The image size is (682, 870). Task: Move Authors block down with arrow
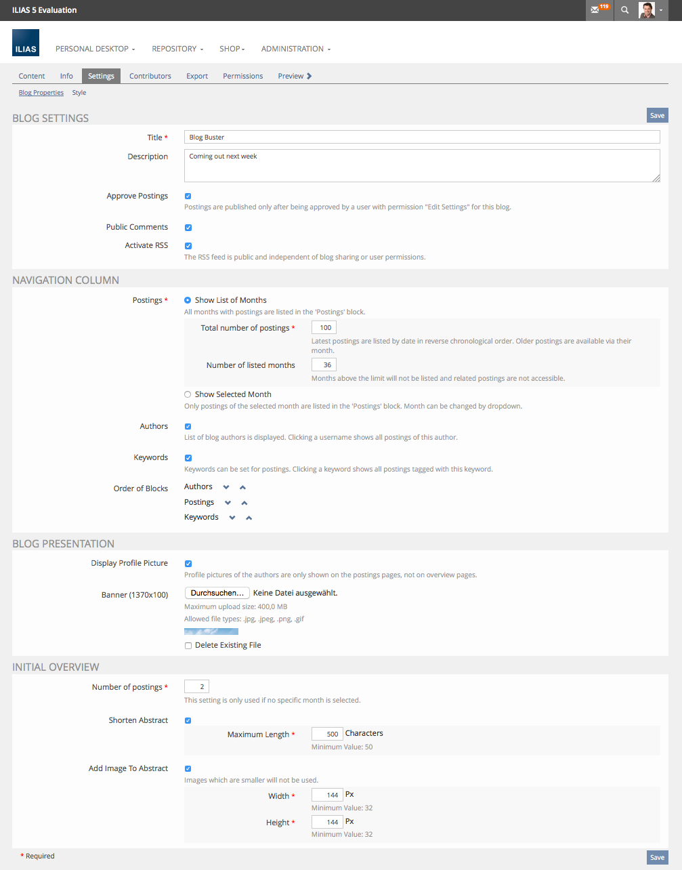(x=226, y=487)
